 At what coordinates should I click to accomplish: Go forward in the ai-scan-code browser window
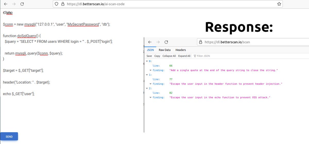(14, 4)
